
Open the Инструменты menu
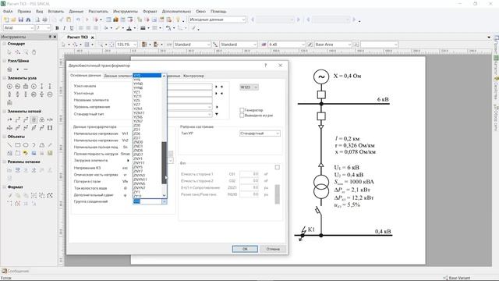[x=126, y=11]
